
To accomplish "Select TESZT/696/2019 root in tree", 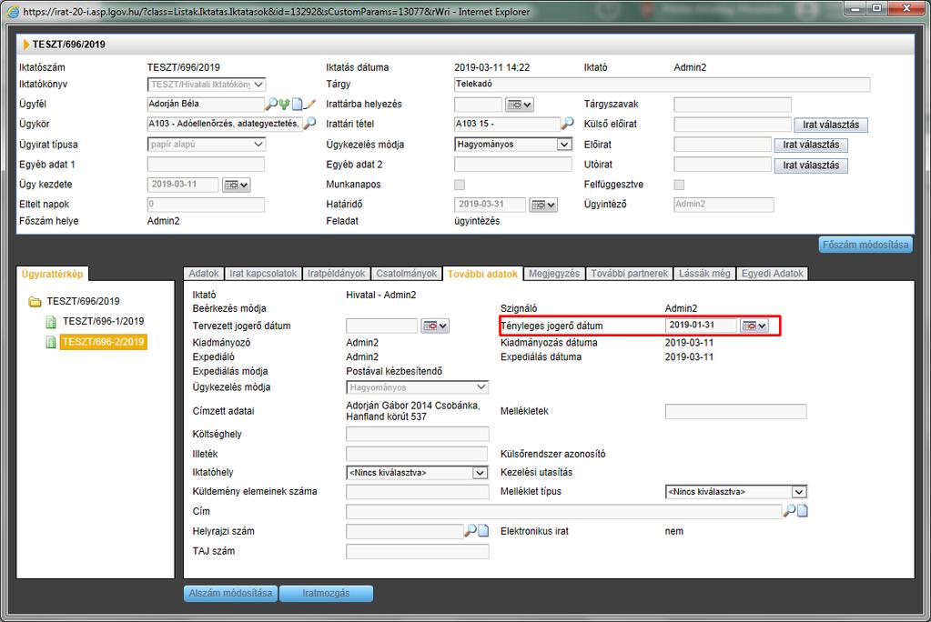I will pos(83,302).
